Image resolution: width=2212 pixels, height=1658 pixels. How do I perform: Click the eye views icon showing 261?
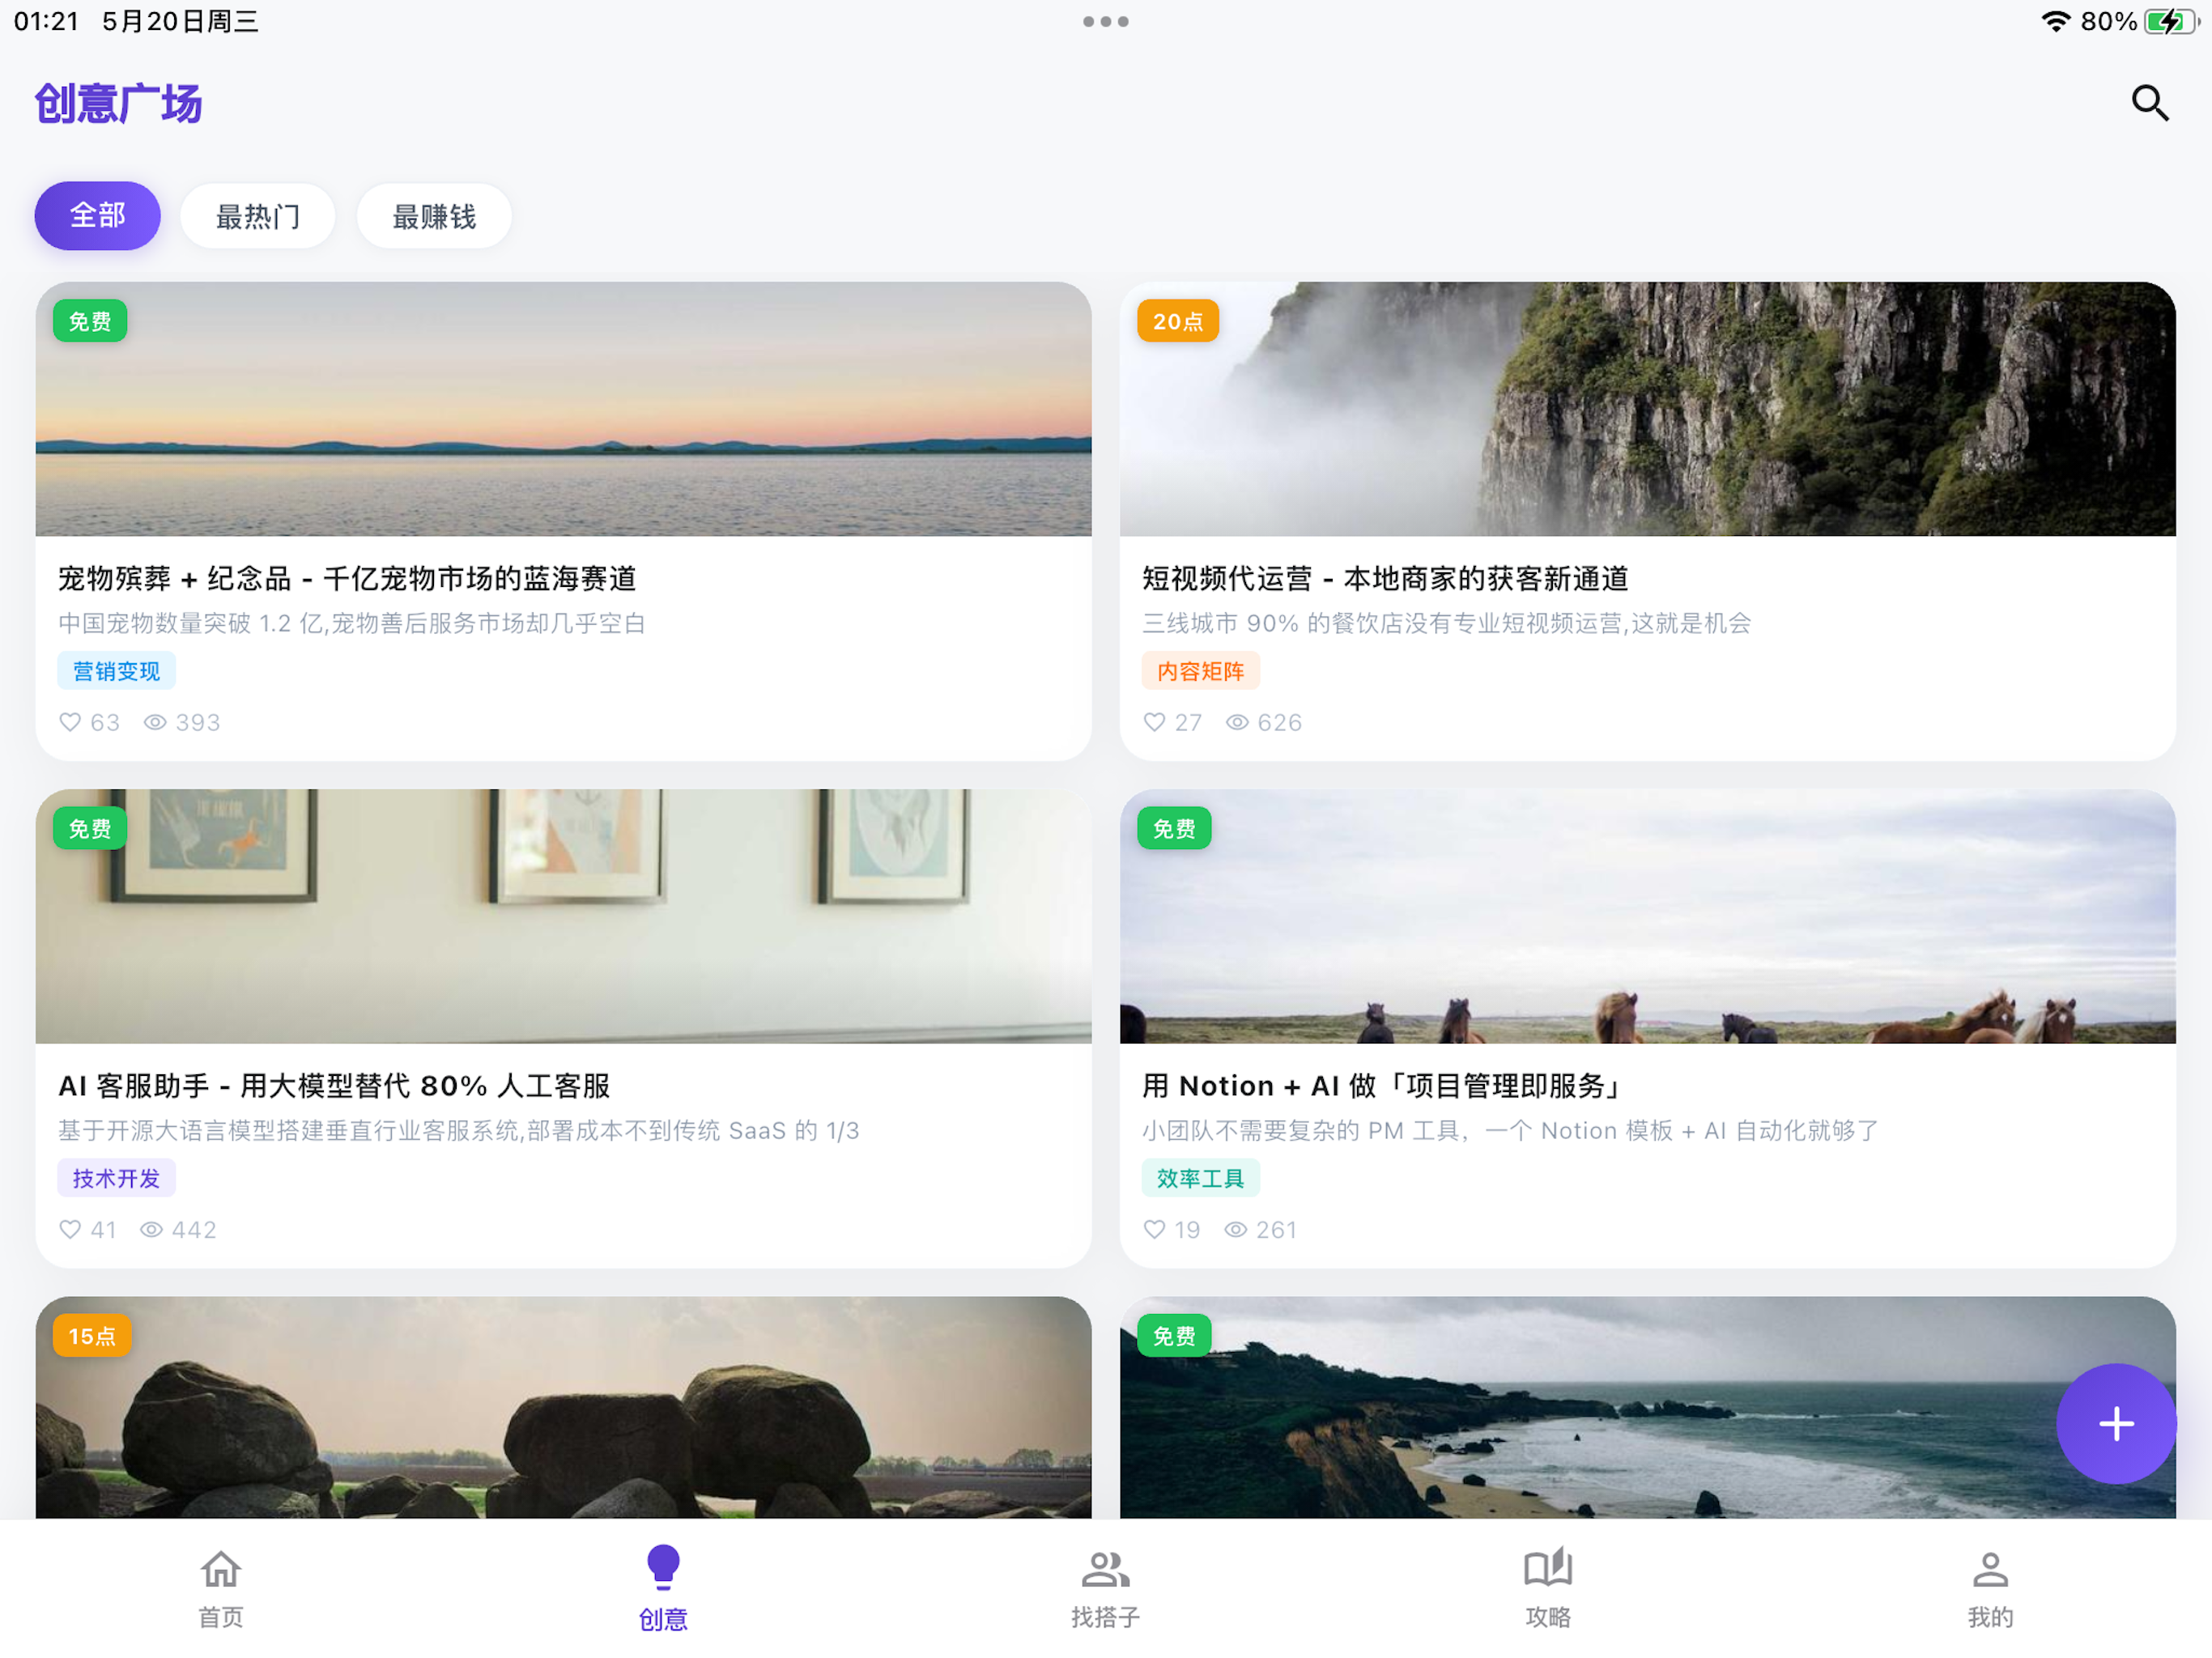(x=1235, y=1229)
